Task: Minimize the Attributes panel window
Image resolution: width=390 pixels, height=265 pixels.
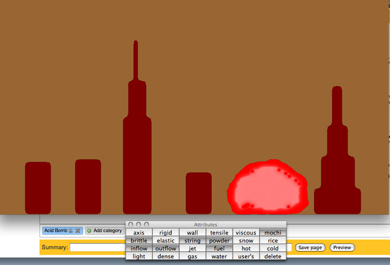Action: point(139,224)
